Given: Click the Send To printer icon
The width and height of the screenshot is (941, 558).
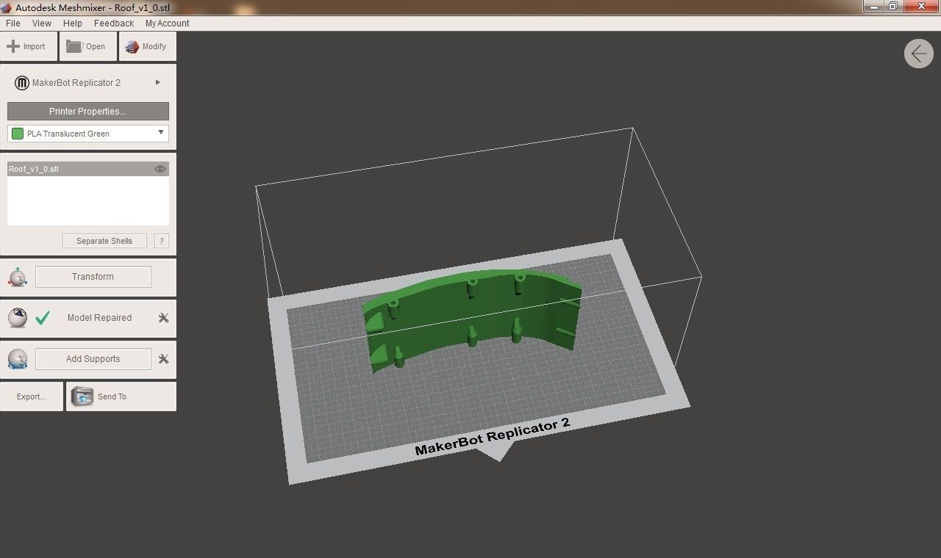Looking at the screenshot, I should tap(82, 396).
